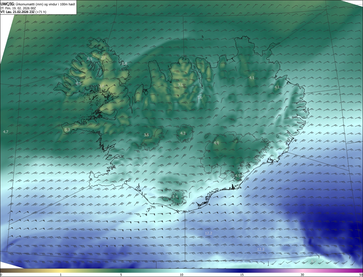Click the IT initialization time line
This screenshot has width=363, height=277.
pyautogui.click(x=18, y=8)
